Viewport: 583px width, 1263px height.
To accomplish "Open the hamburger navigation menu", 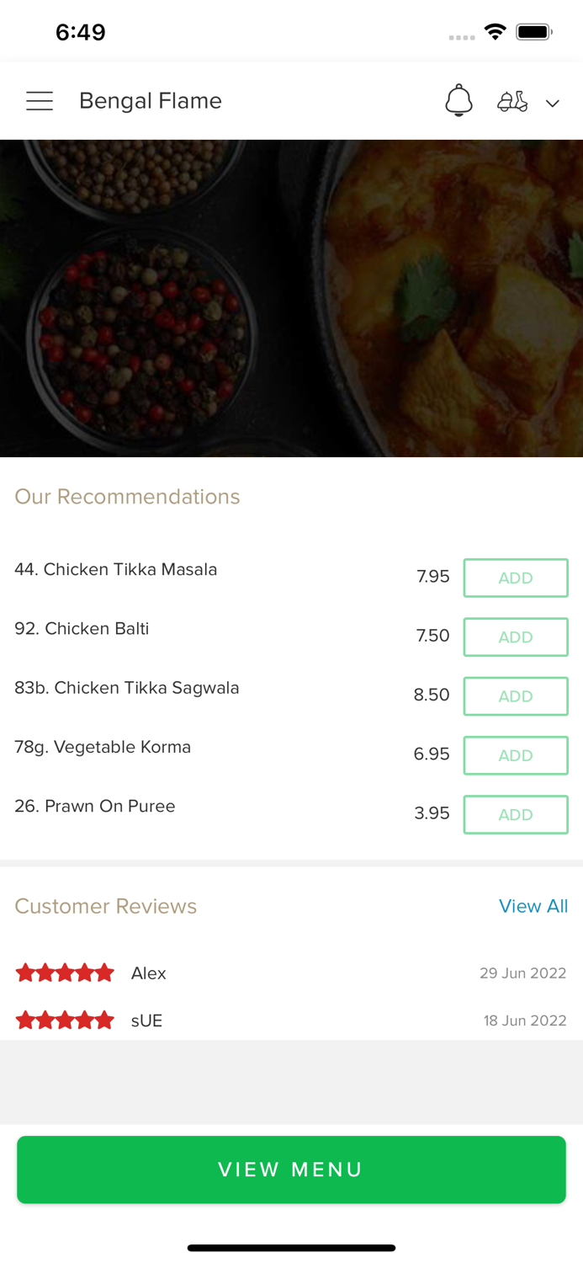I will 40,101.
